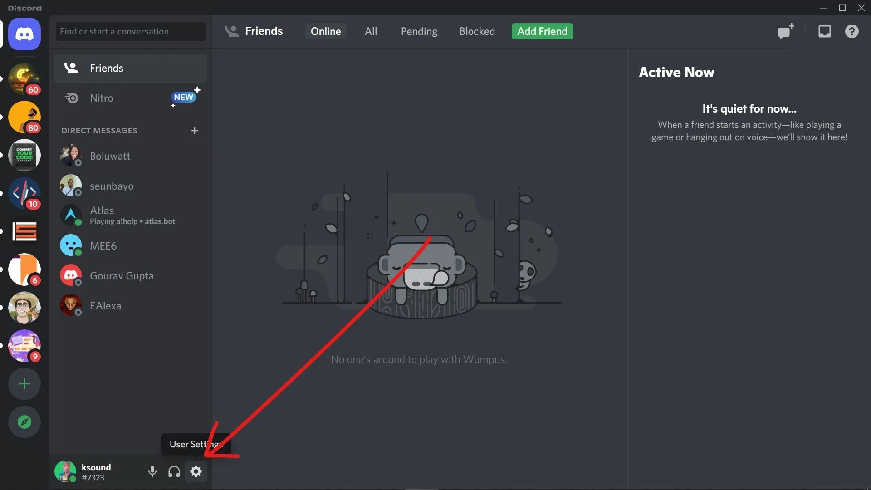
Task: Click Add Friend green button
Action: click(542, 31)
